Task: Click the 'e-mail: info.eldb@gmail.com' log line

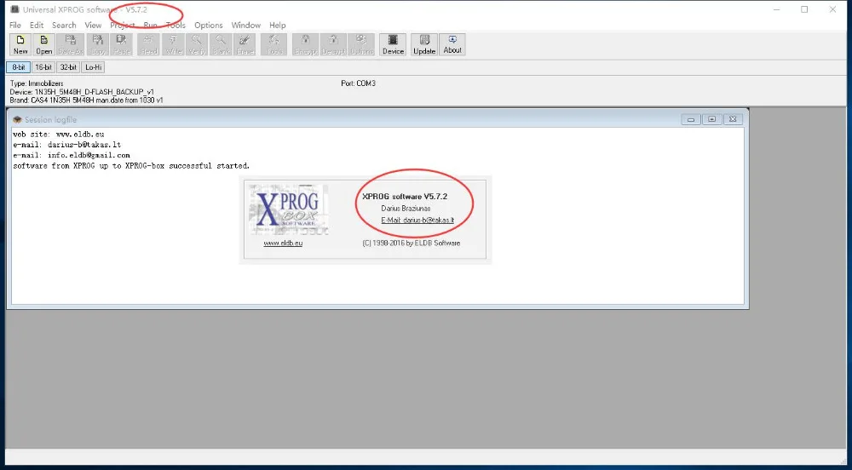Action: (72, 155)
